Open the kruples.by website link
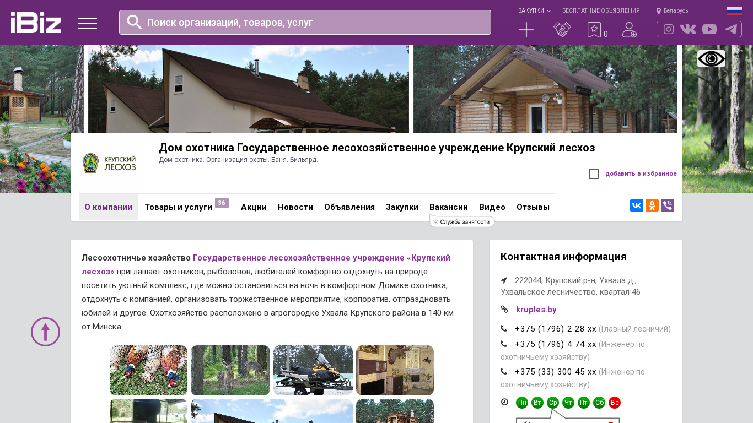The width and height of the screenshot is (753, 423). [x=536, y=310]
